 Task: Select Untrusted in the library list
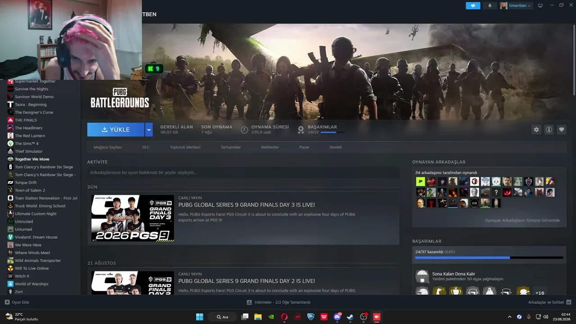(x=24, y=221)
